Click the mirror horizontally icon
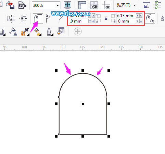Image resolution: width=165 pixels, height=154 pixels. point(11,18)
